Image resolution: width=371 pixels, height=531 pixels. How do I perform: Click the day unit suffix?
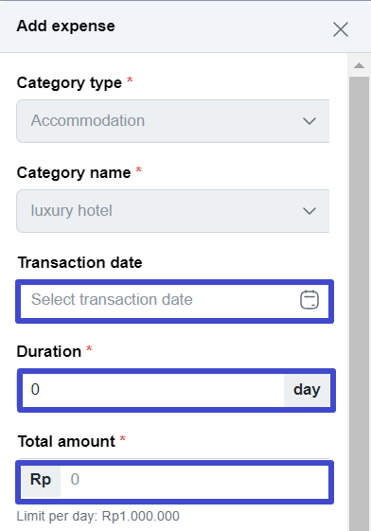coord(307,390)
